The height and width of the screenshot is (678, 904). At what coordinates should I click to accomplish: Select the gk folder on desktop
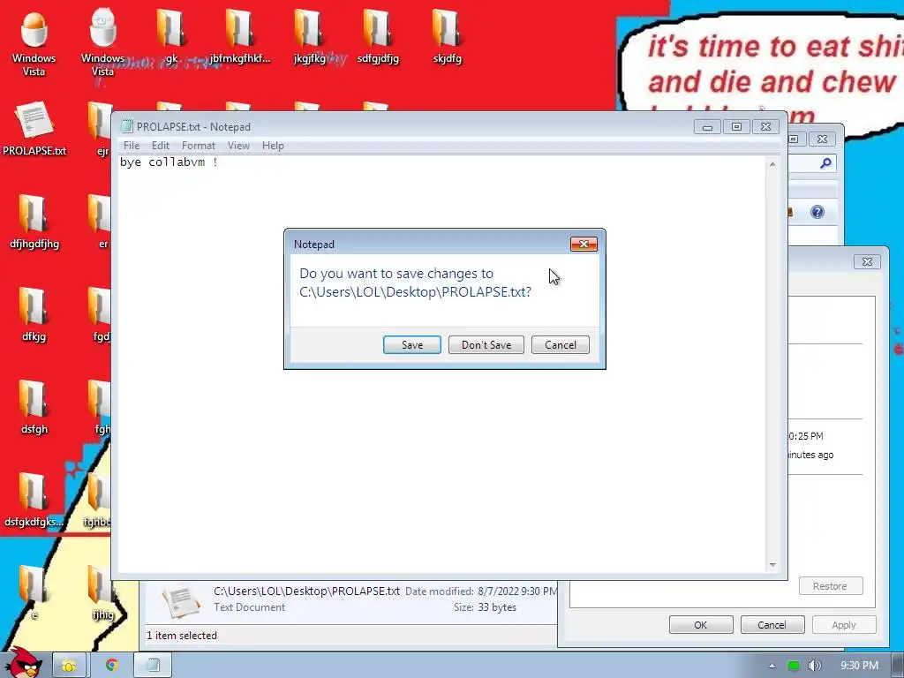tap(171, 35)
